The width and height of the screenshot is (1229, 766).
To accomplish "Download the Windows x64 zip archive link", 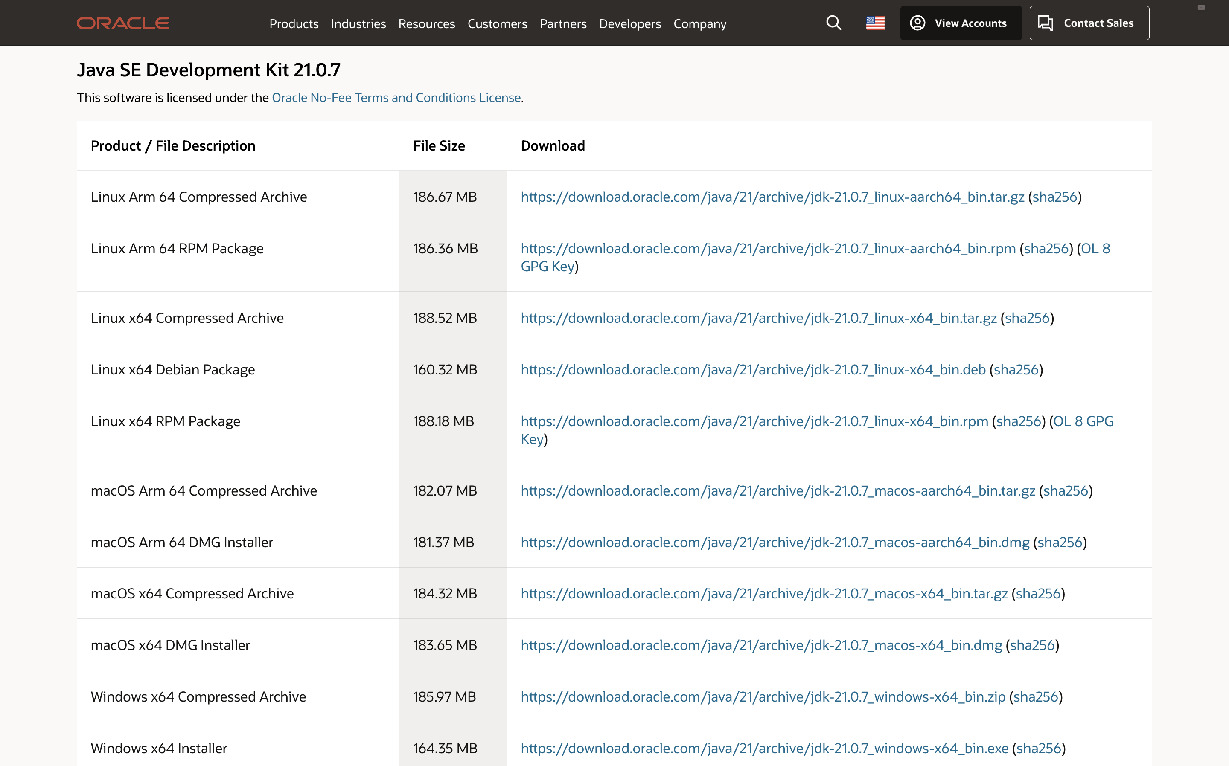I will click(763, 697).
